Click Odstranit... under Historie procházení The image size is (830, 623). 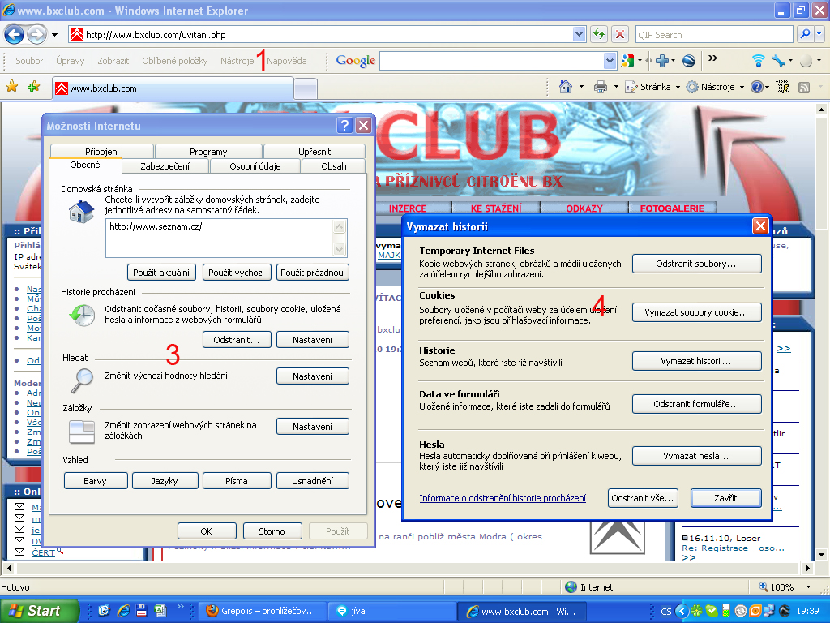237,340
